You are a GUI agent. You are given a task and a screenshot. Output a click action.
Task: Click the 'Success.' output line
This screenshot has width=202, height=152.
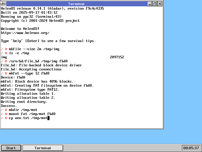9,106
